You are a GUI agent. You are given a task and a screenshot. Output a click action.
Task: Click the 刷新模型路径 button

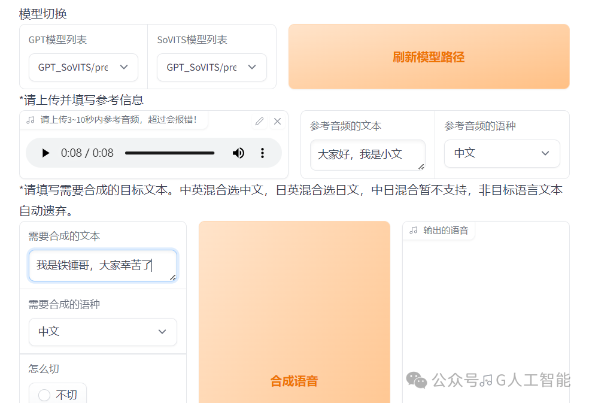(x=429, y=57)
